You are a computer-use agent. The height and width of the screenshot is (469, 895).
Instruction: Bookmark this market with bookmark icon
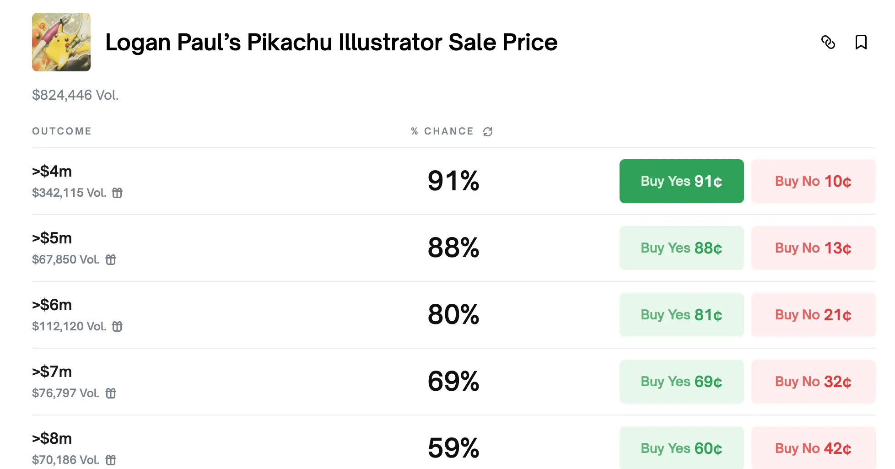pyautogui.click(x=861, y=42)
